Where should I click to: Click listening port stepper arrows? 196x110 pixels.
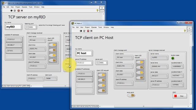pyautogui.click(x=27, y=27)
